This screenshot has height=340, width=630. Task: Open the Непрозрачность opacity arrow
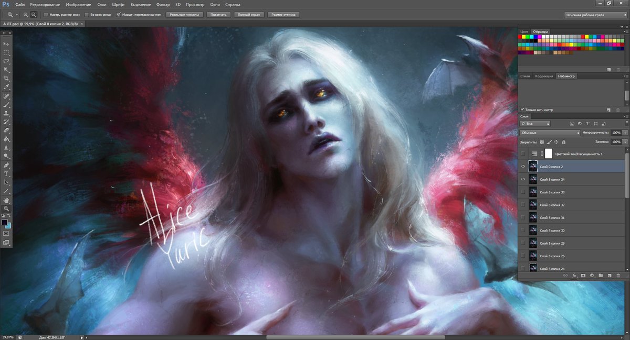[x=625, y=133]
